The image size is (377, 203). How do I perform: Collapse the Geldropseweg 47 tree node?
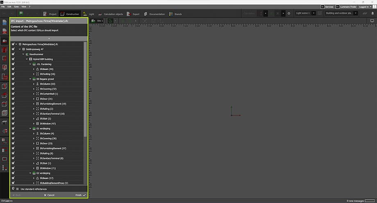pyautogui.click(x=20, y=49)
